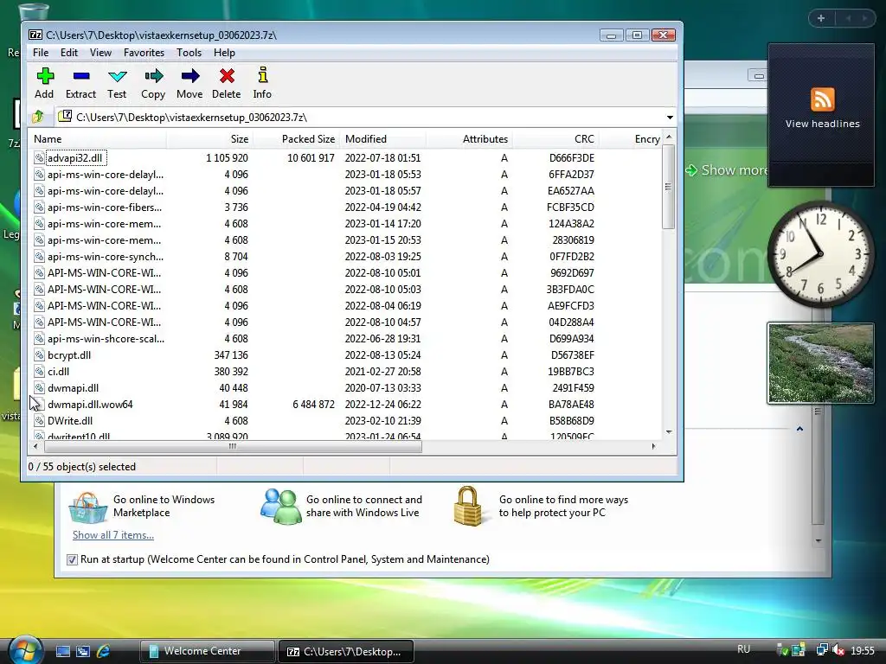This screenshot has height=664, width=886.
Task: Sort by the Size column header
Action: click(x=209, y=139)
